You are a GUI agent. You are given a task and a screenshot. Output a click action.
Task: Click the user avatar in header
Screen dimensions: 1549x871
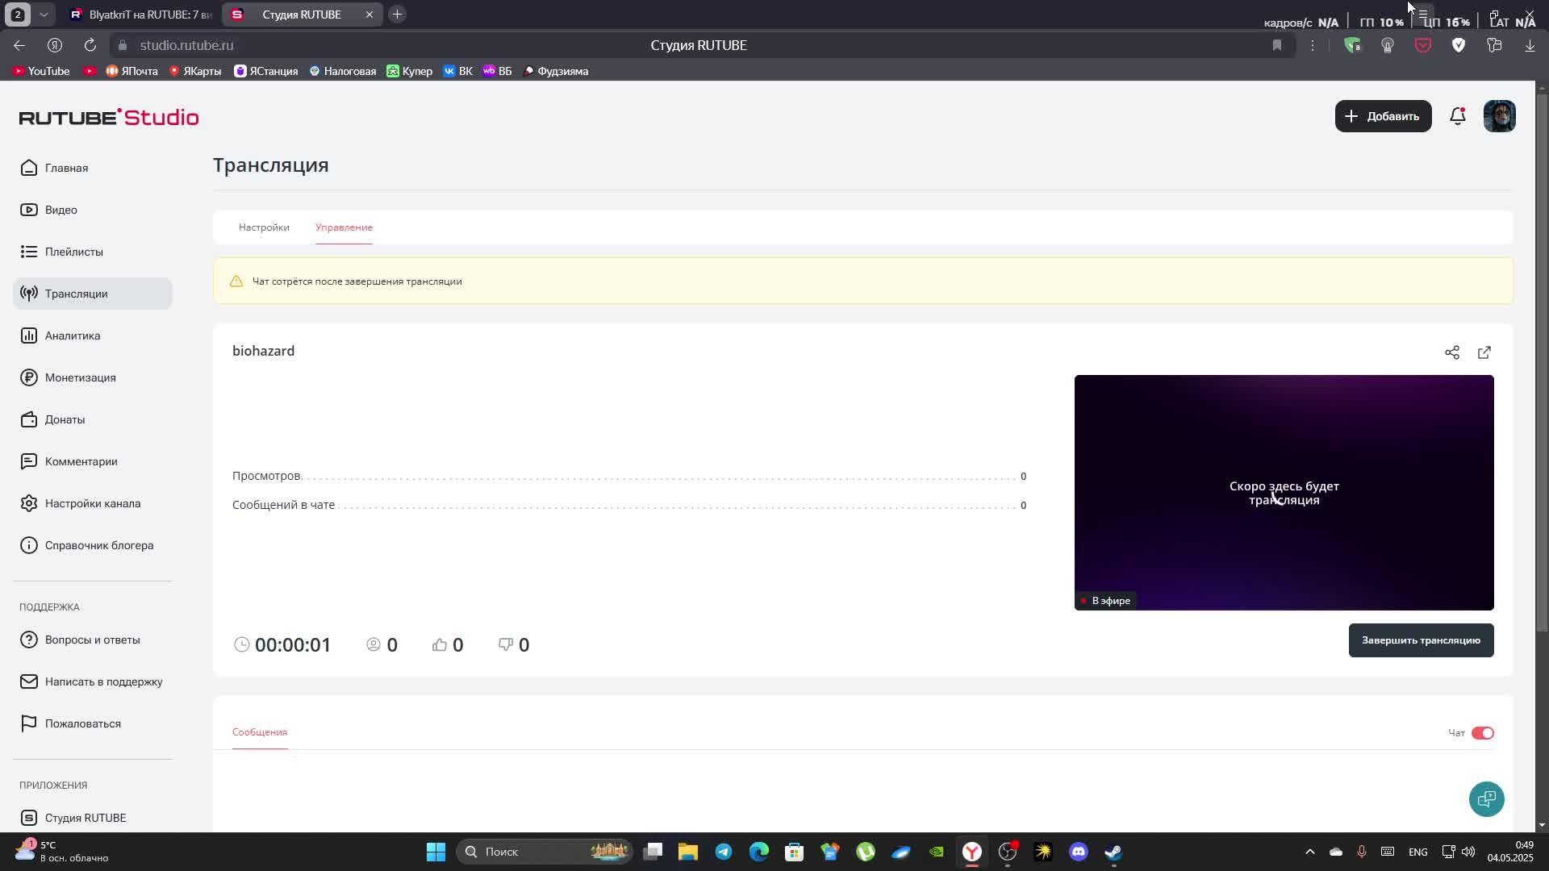(x=1499, y=116)
